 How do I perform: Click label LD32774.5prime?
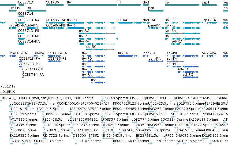(x=145, y=120)
